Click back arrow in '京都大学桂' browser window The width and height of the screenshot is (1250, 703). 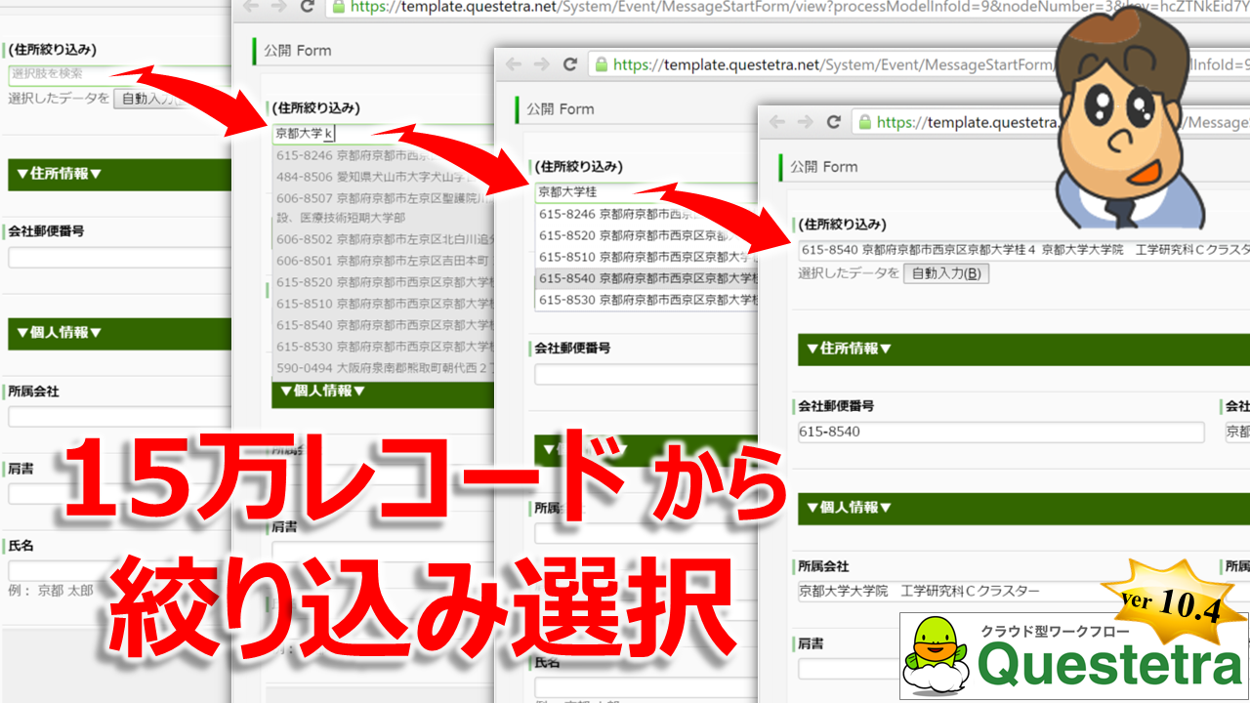514,64
